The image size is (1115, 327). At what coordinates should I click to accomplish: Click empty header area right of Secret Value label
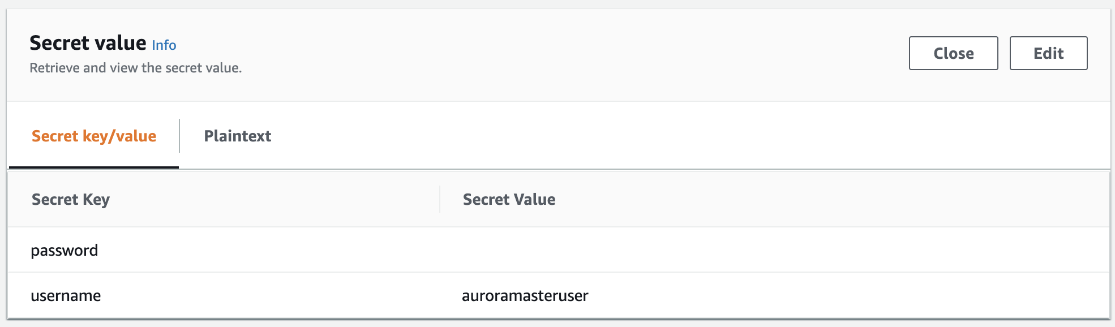832,199
